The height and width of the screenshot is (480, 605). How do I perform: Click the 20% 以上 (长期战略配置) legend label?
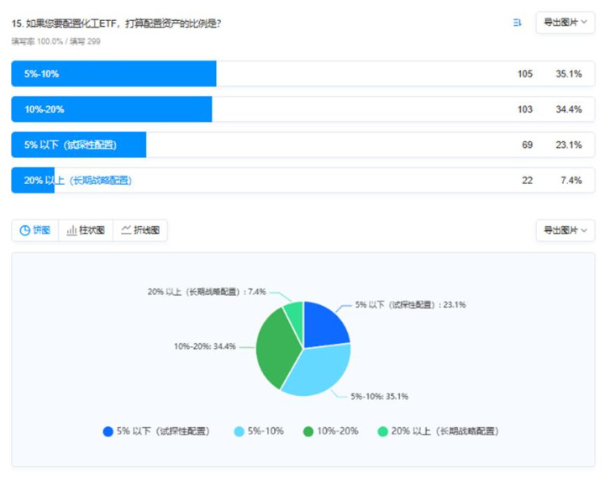(x=445, y=431)
